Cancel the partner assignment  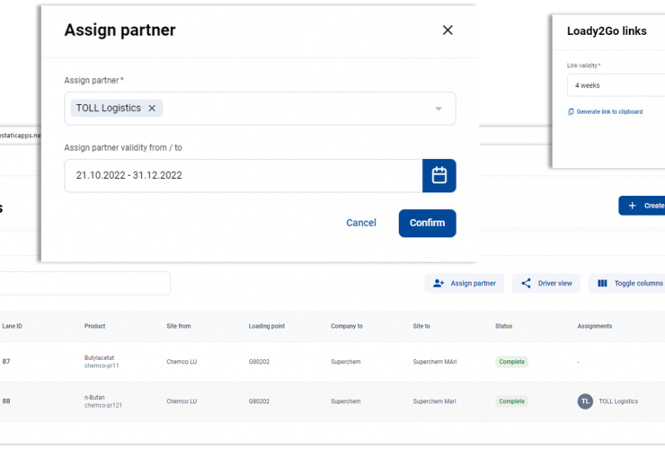coord(361,223)
